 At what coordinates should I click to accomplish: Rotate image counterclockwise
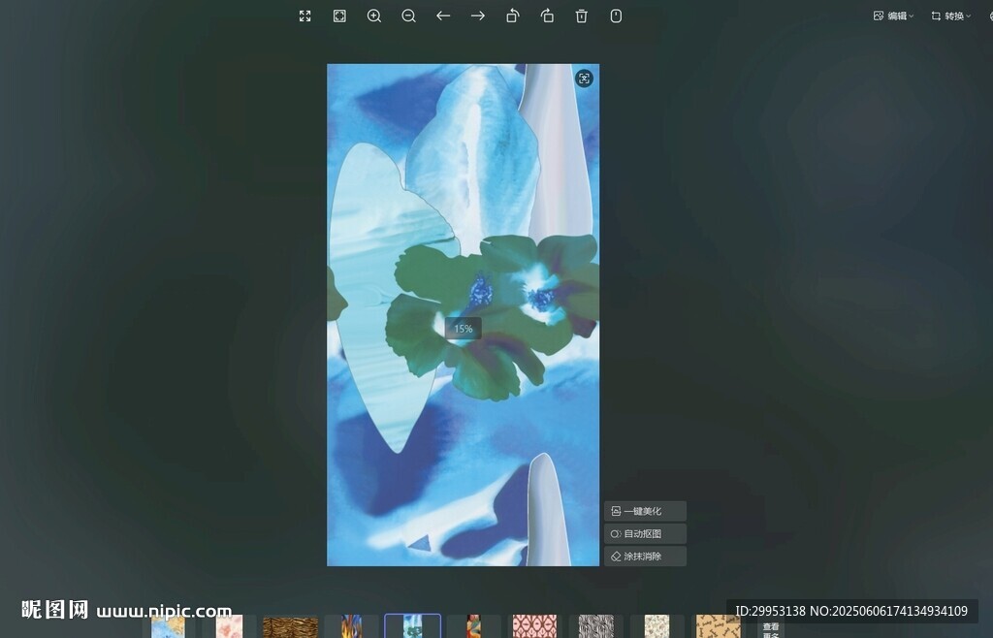tap(512, 16)
